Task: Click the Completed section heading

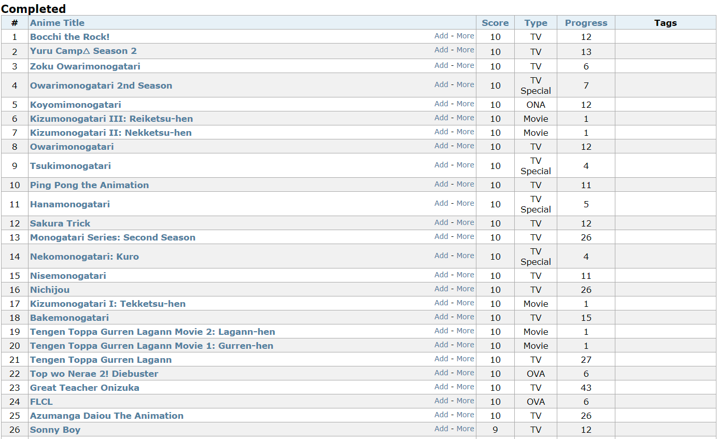Action: 34,9
